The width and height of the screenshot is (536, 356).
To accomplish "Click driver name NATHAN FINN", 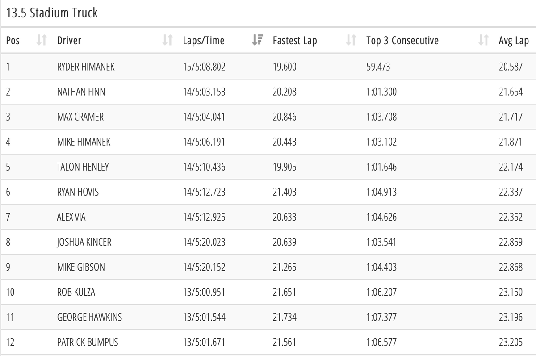I will (81, 92).
